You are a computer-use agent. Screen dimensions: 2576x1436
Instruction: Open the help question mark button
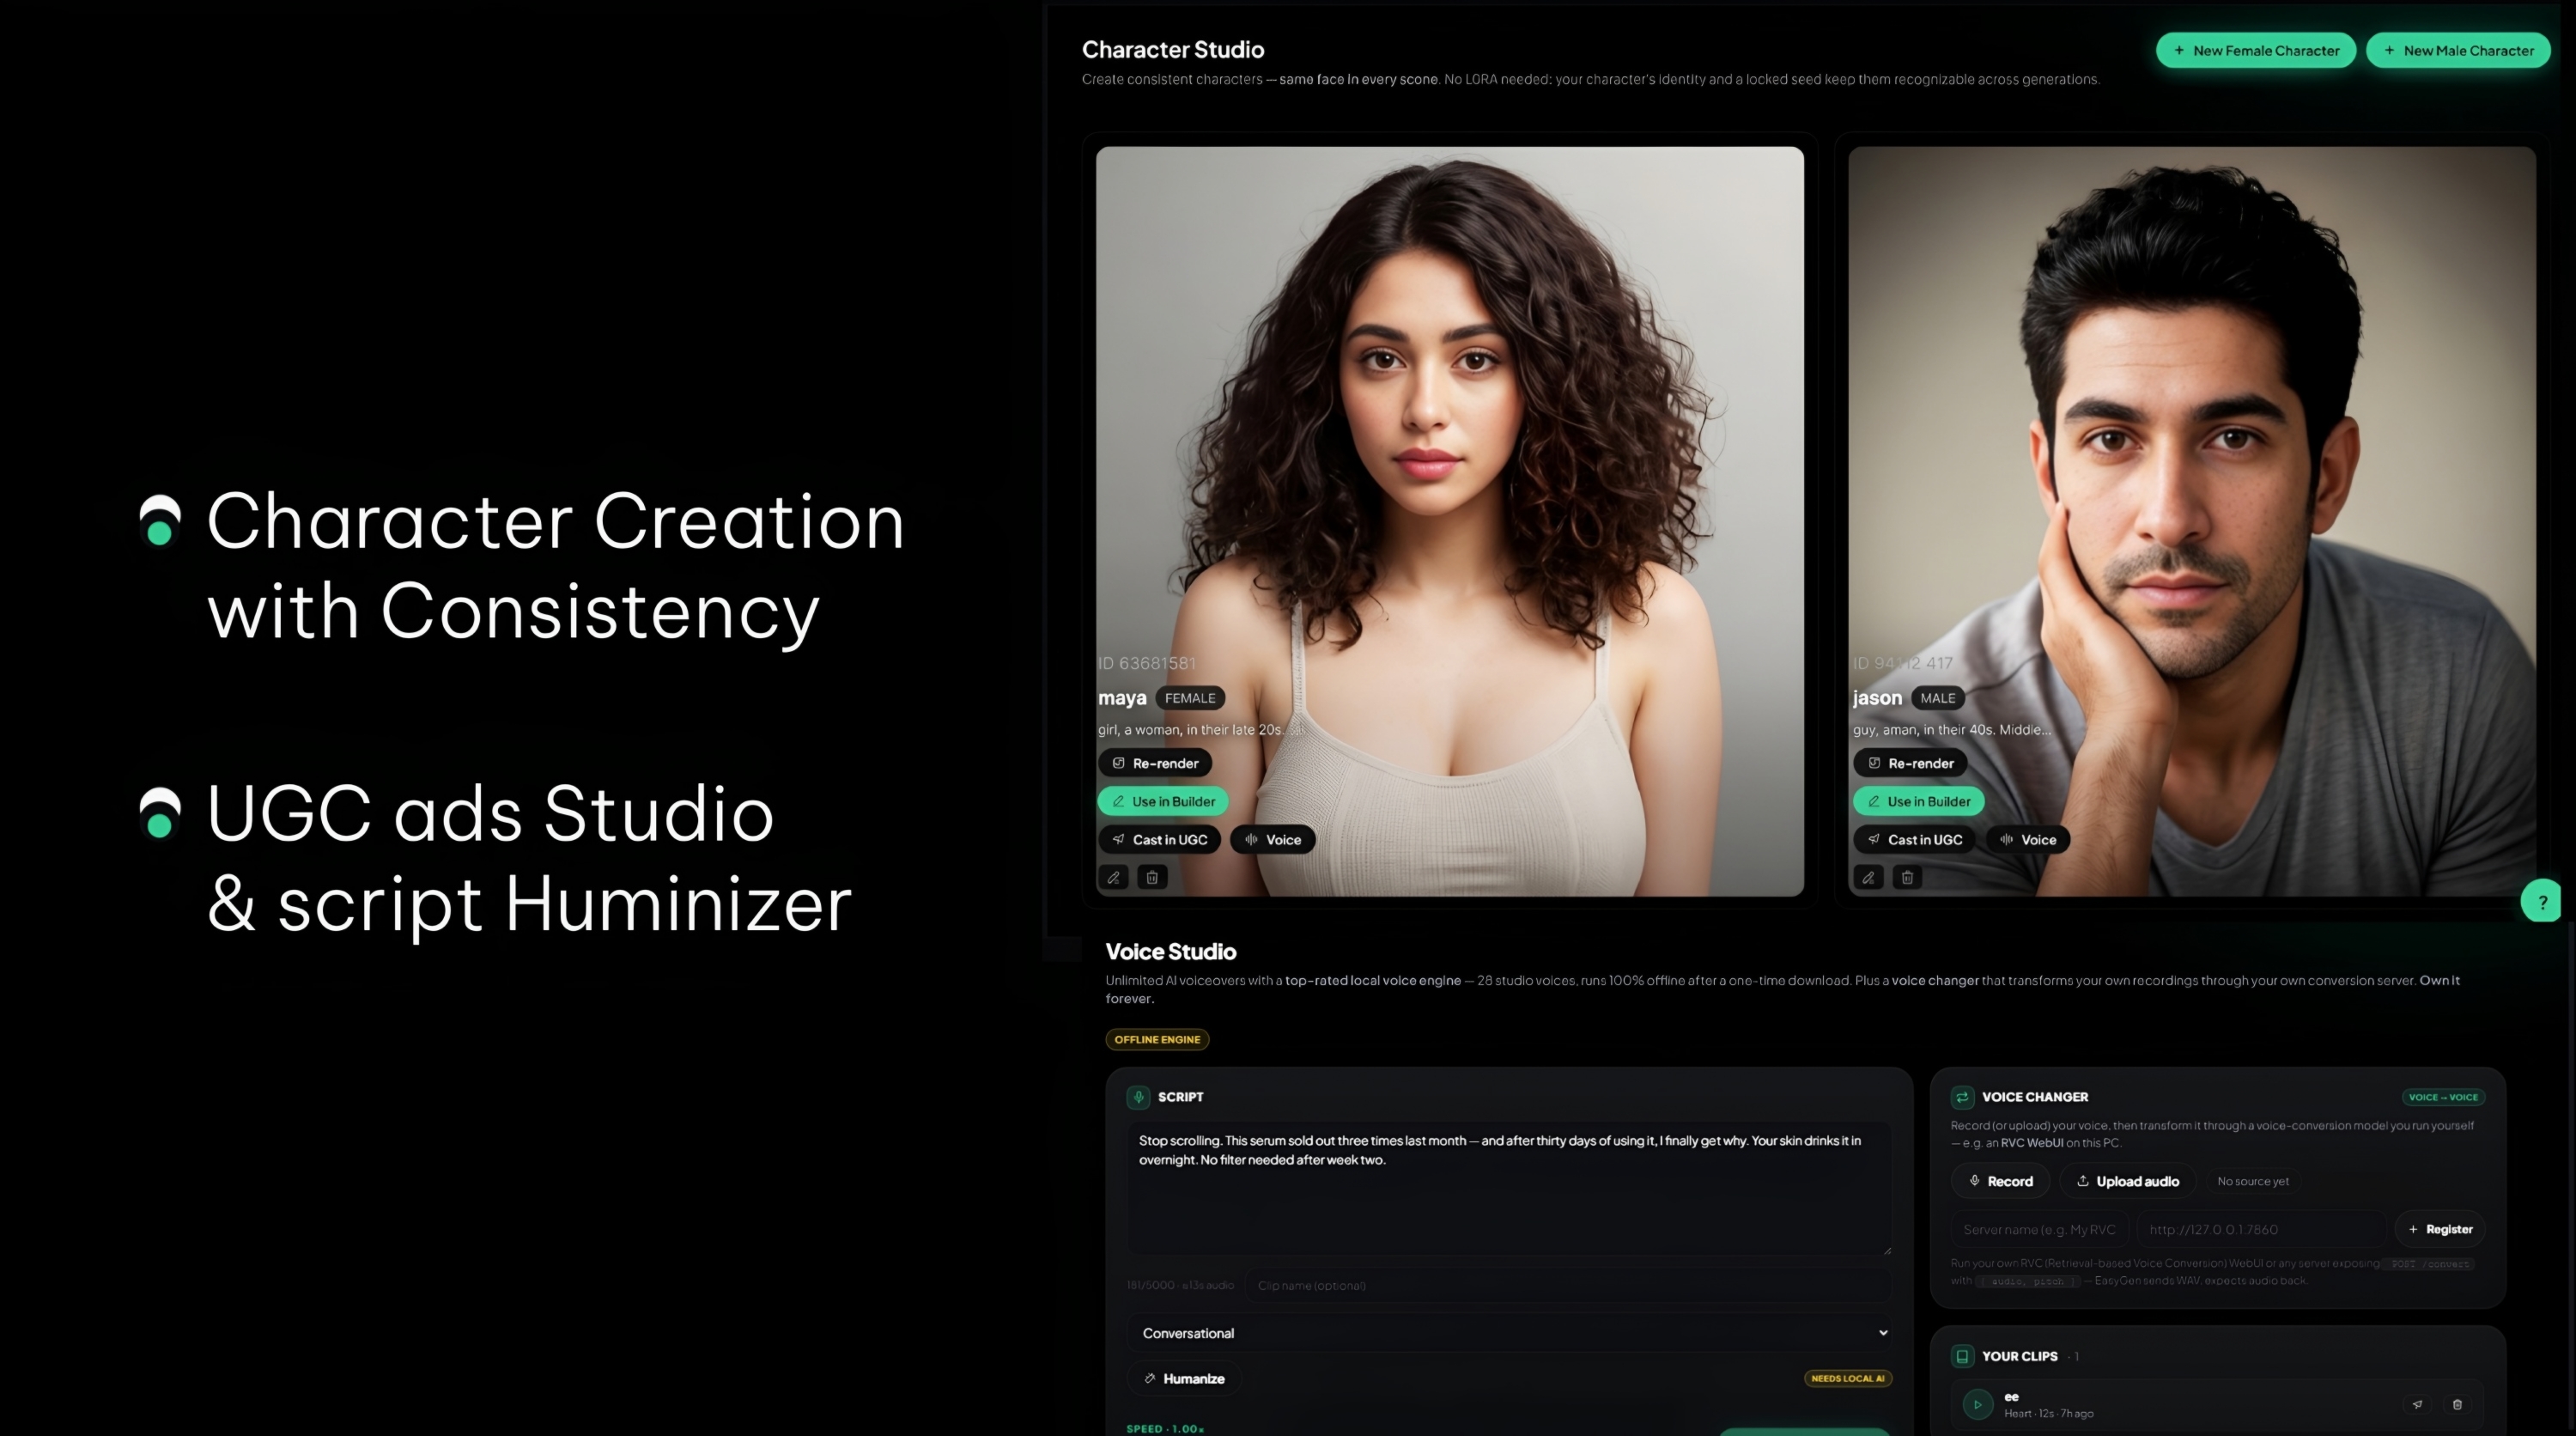[2541, 901]
